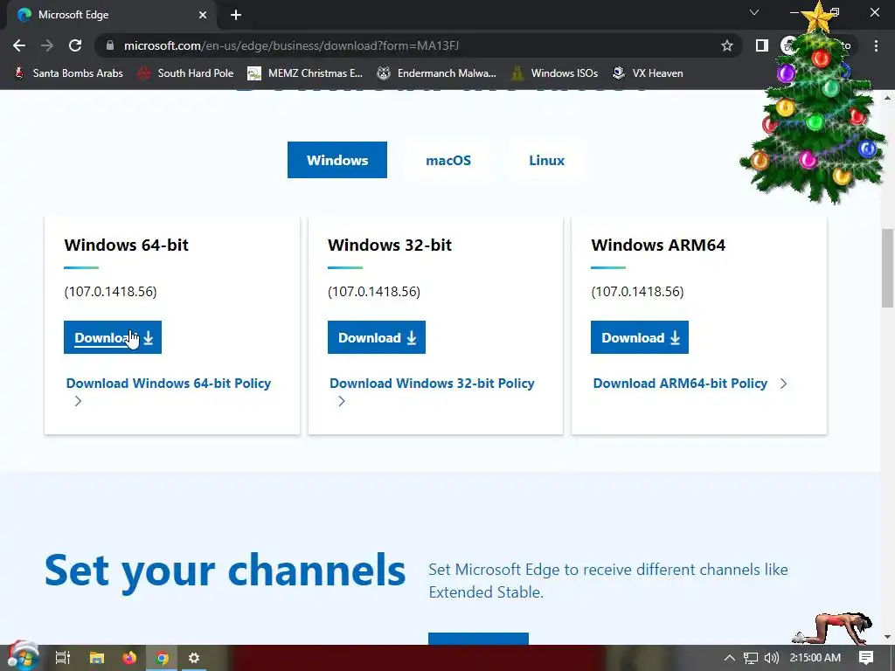Open a new tab with the plus button

click(236, 15)
